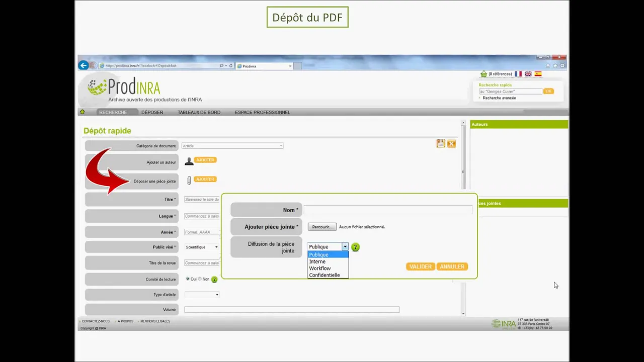Open the Recherche avancée link
Screen dimensions: 644x362
pyautogui.click(x=499, y=98)
